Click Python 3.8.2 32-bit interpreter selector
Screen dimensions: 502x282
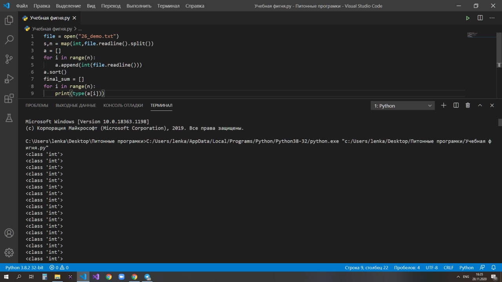(24, 268)
